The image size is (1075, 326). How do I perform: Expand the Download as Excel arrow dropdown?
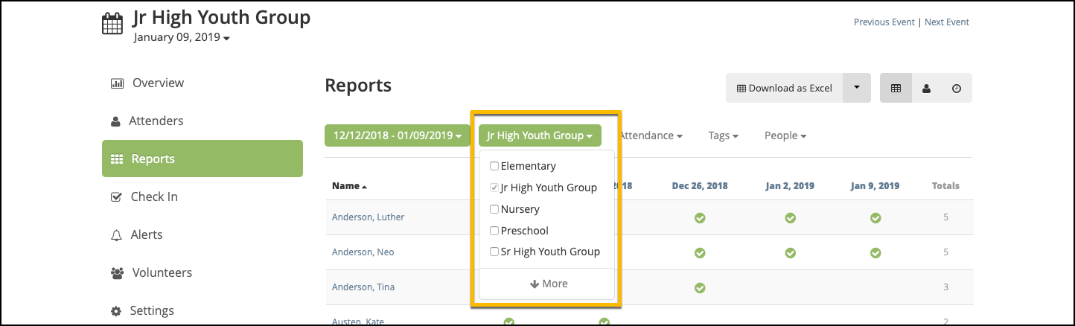pos(856,88)
